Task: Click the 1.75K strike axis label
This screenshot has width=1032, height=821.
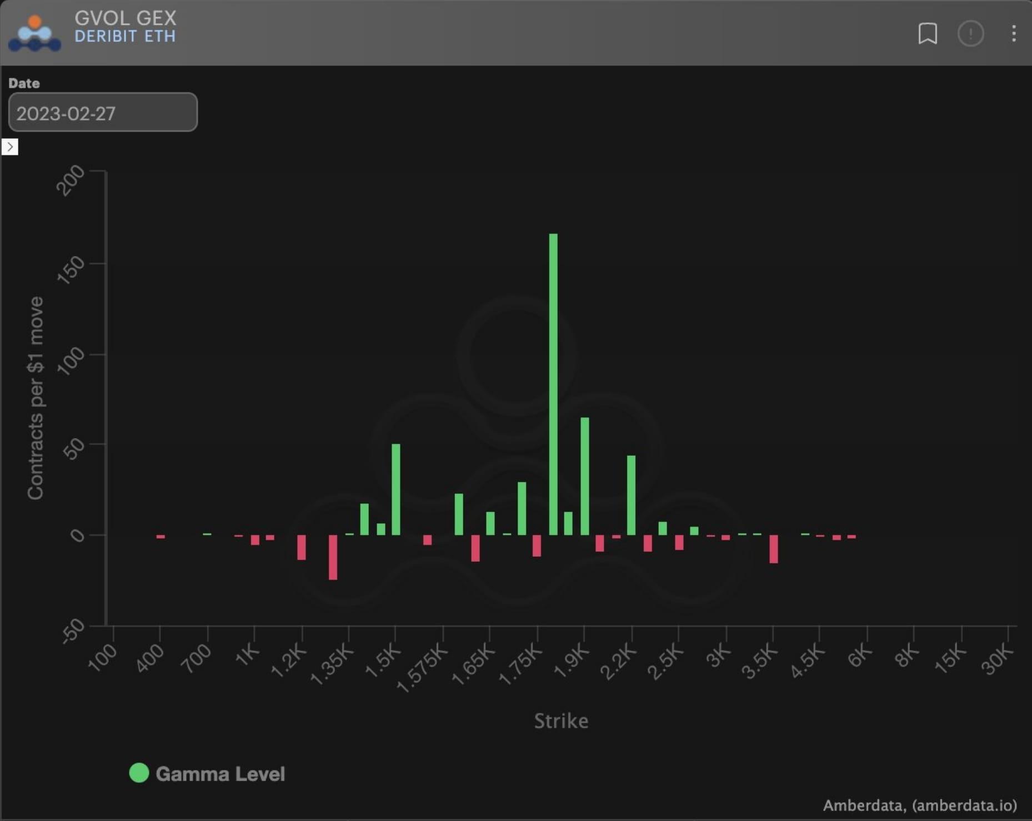Action: click(x=520, y=664)
